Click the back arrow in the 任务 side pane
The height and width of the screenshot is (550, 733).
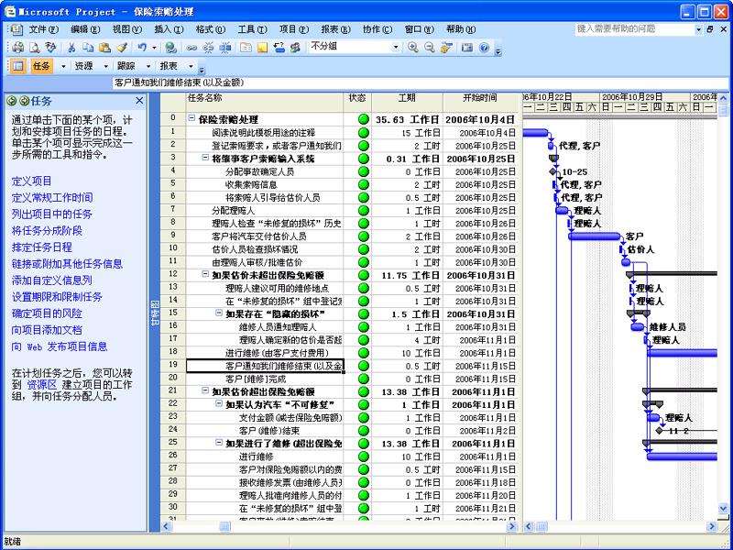(12, 101)
